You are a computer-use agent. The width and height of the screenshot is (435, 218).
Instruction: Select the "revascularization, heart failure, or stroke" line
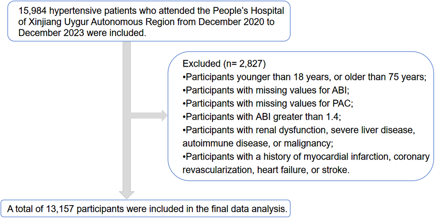tap(266, 170)
